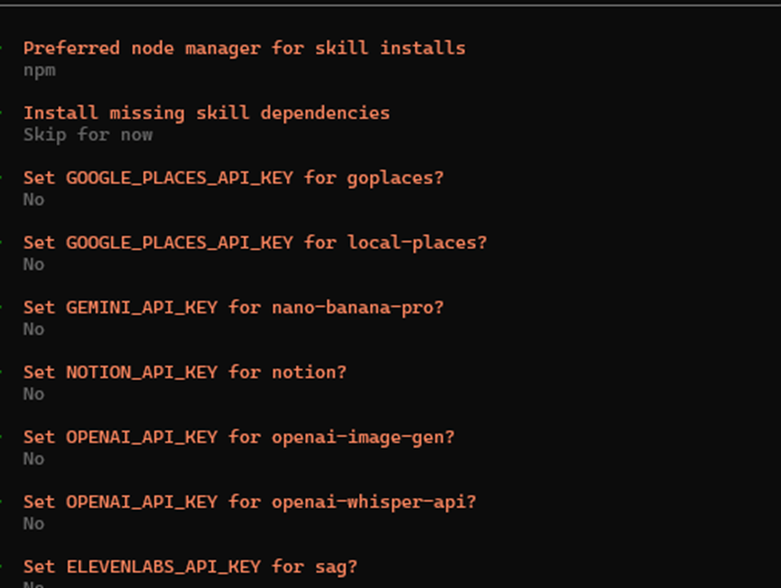Click the 'Skip for now' answer
This screenshot has height=588, width=781.
88,134
